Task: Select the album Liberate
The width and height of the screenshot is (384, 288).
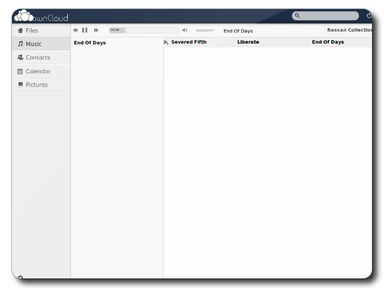Action: [248, 42]
